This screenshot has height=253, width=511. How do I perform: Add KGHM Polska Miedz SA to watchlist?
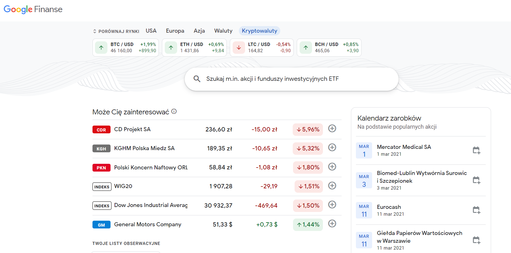click(332, 147)
